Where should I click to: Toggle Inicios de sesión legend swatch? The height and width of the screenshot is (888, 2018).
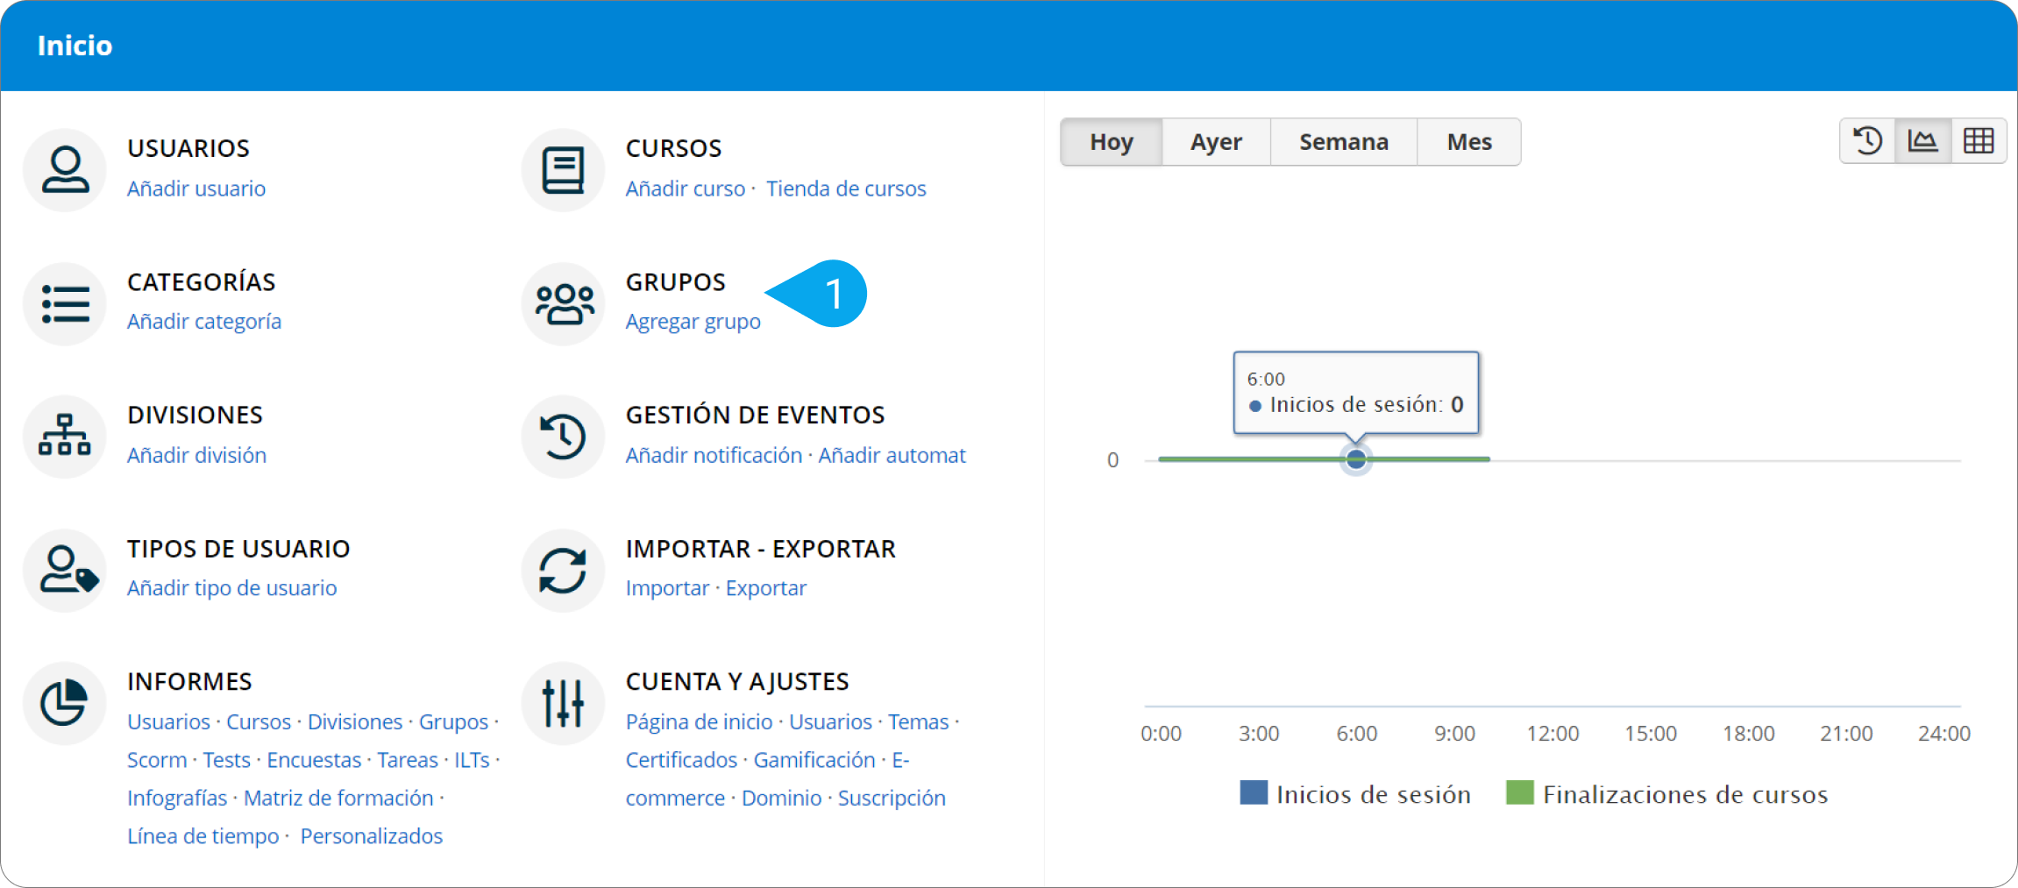(x=1254, y=792)
